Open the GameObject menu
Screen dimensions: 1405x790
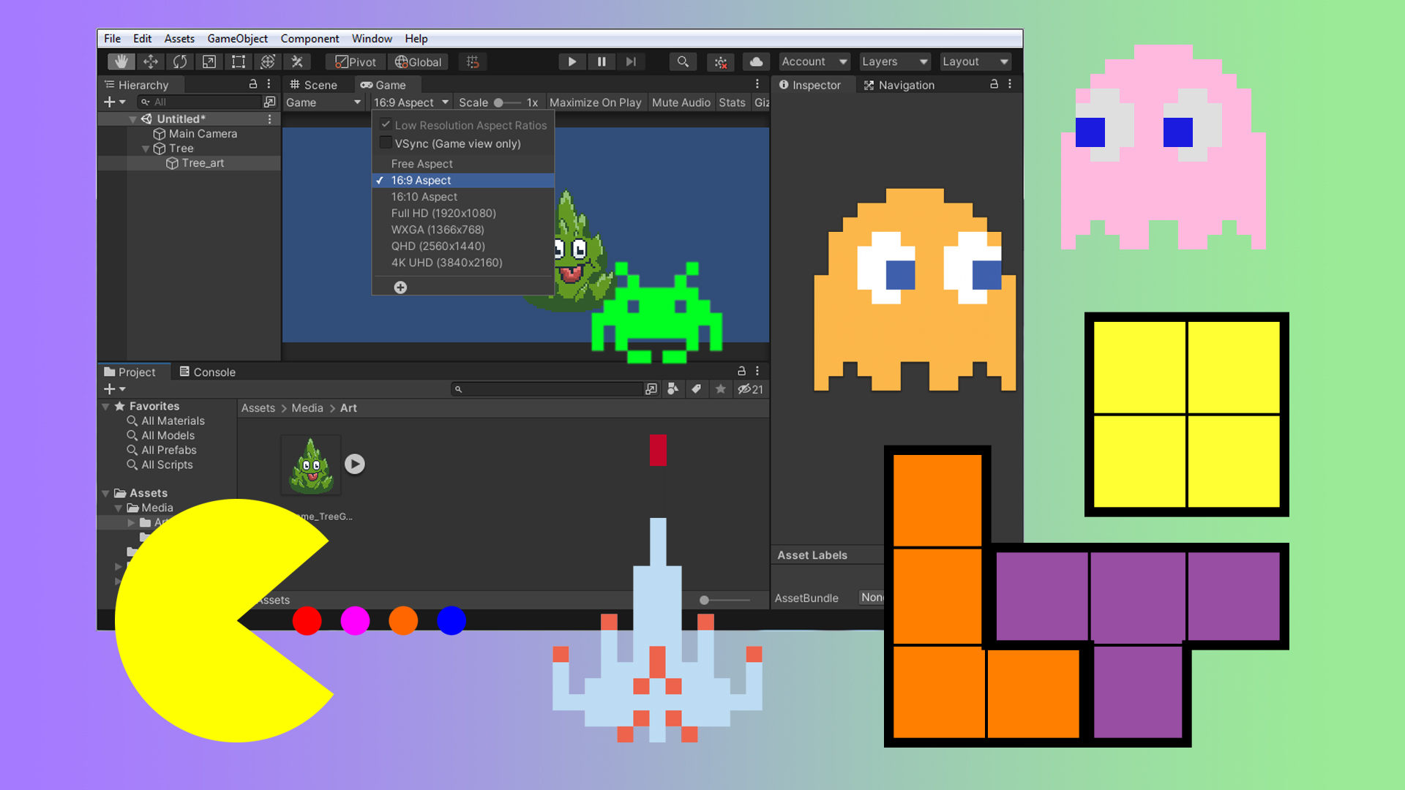pyautogui.click(x=237, y=39)
